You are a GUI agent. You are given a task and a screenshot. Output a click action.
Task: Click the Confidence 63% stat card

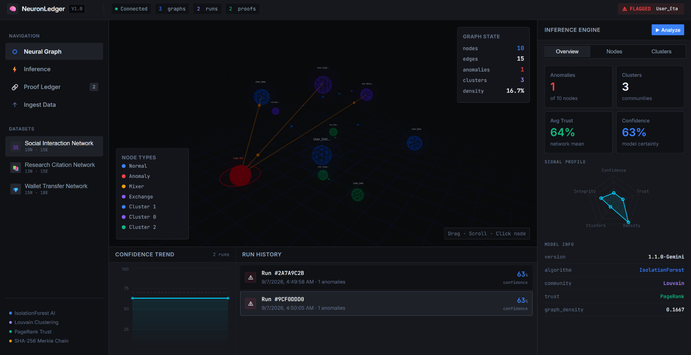point(650,132)
